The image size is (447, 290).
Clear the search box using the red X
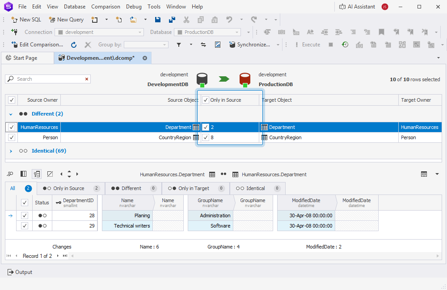(87, 79)
